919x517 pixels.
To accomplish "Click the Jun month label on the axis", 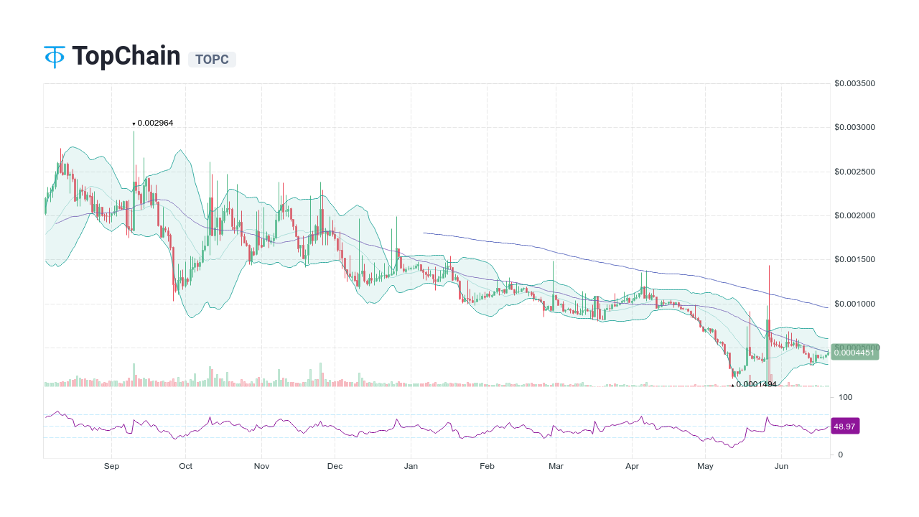I will tap(782, 466).
